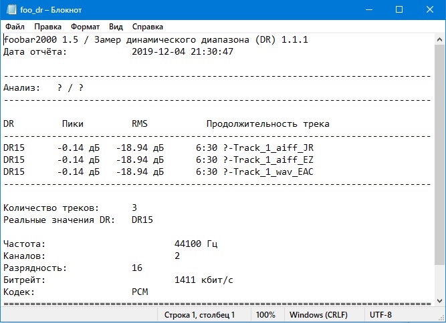
Task: Open the Справка menu
Action: [148, 27]
